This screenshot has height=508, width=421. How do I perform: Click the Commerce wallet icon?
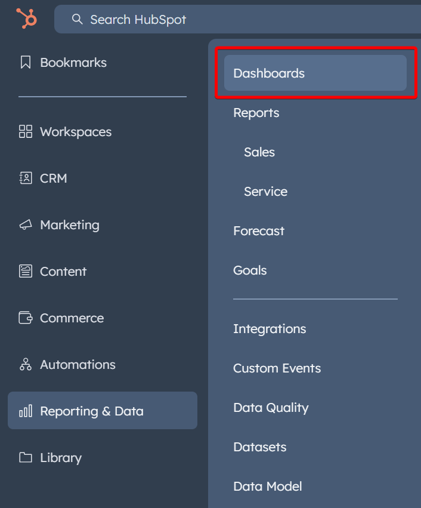[x=26, y=318]
